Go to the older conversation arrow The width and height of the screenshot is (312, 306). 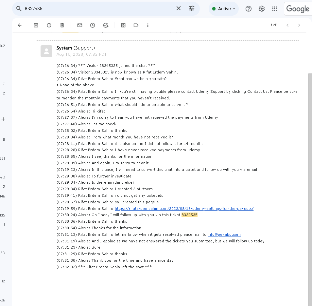click(x=299, y=25)
